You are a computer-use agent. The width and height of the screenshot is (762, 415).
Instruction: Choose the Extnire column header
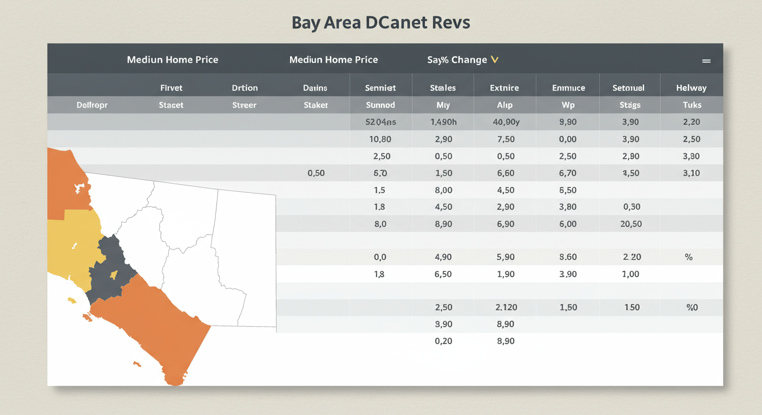(504, 88)
